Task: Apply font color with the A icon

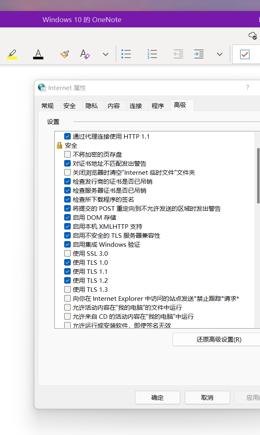Action: pos(38,54)
